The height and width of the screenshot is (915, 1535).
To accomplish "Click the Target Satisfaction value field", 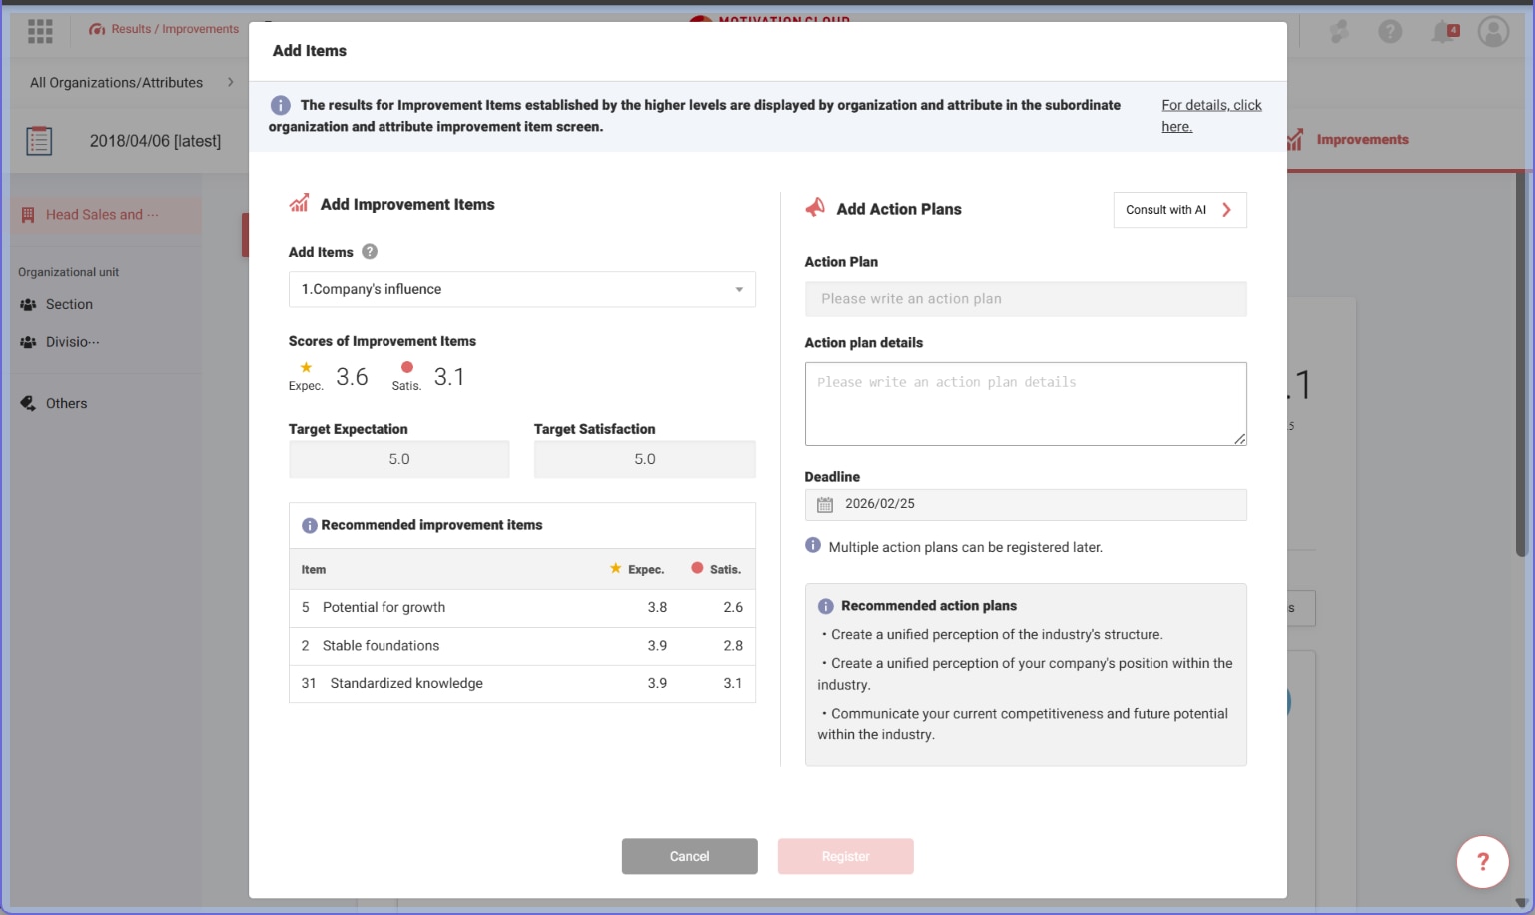I will click(x=644, y=459).
